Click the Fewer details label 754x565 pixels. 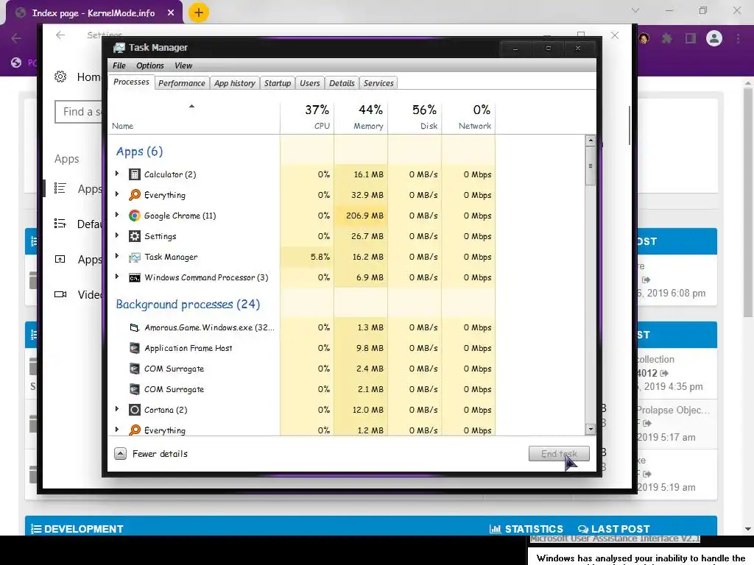tap(160, 453)
